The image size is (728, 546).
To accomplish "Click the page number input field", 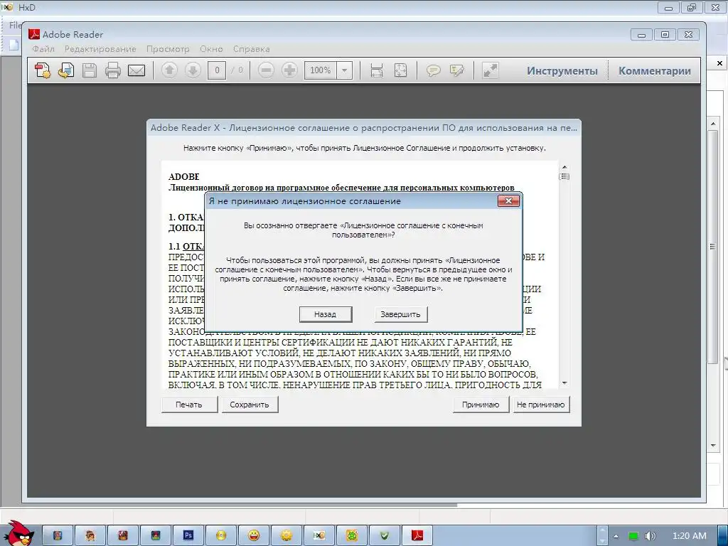I will [x=217, y=70].
